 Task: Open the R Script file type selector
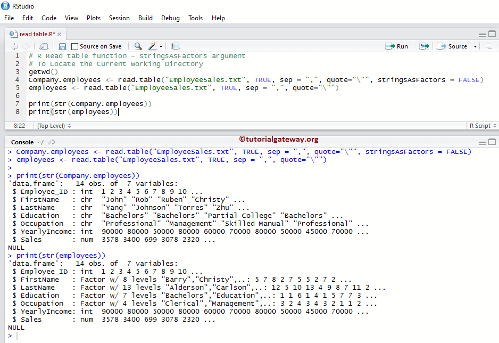(483, 126)
